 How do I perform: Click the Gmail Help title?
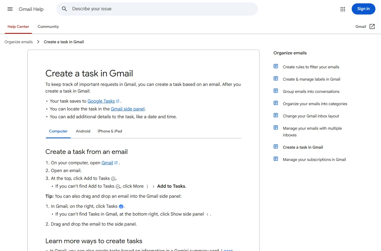click(31, 9)
